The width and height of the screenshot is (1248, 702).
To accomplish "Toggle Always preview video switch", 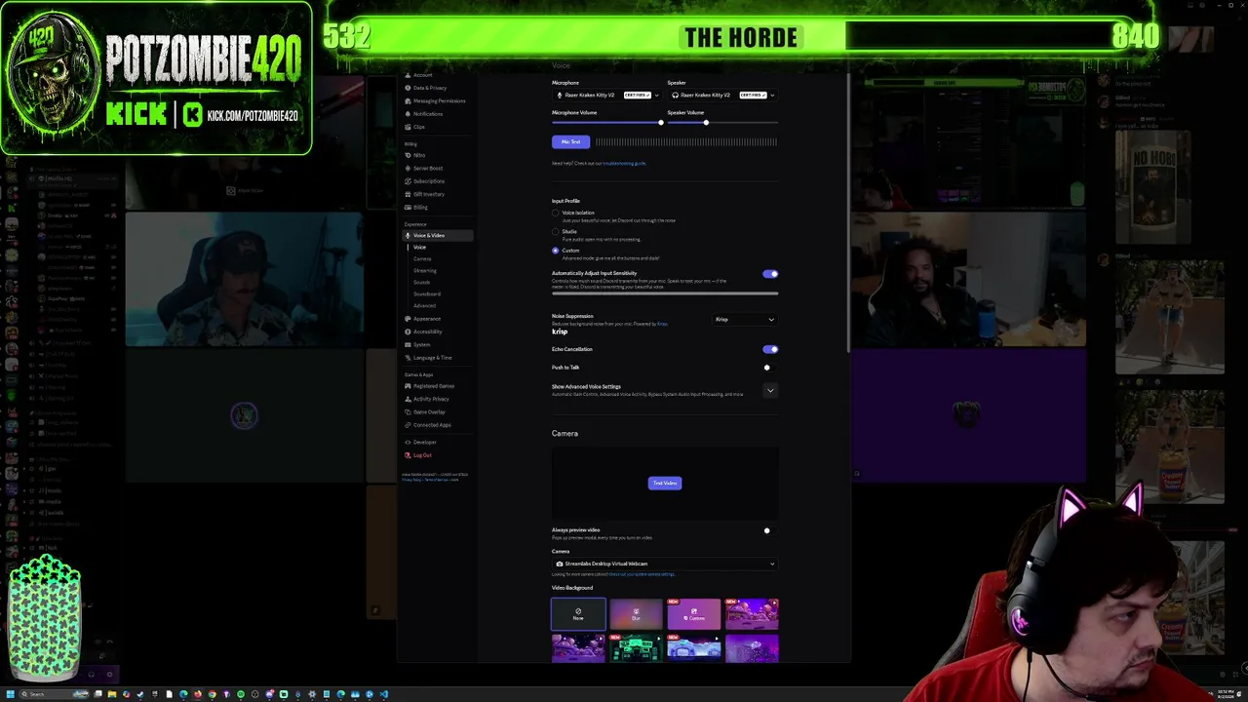I will pos(769,530).
